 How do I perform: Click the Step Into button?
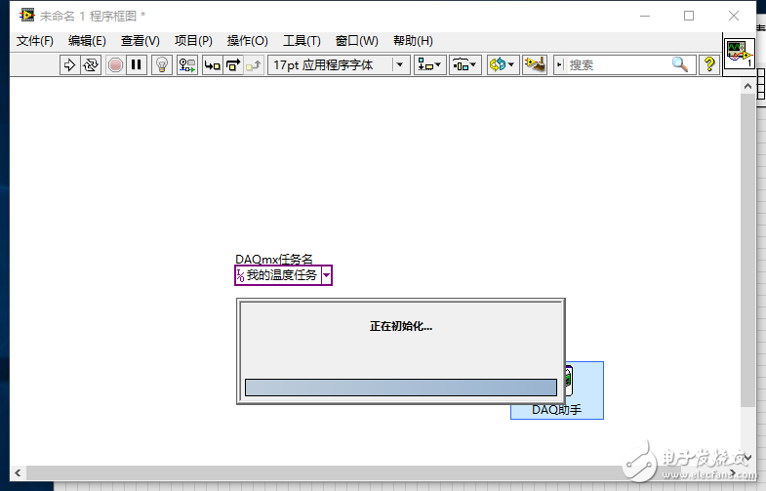click(x=213, y=65)
